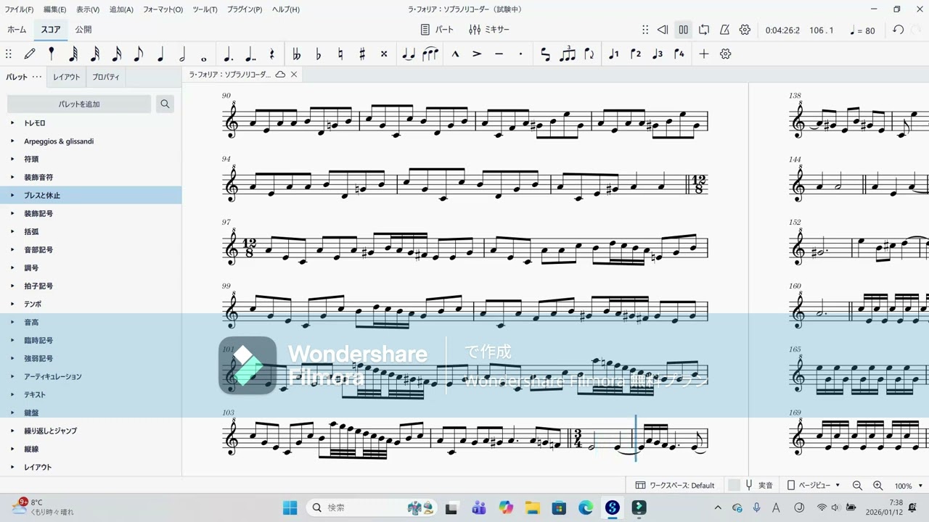Add accent articulation
Screen dimensions: 929x522
click(x=477, y=54)
